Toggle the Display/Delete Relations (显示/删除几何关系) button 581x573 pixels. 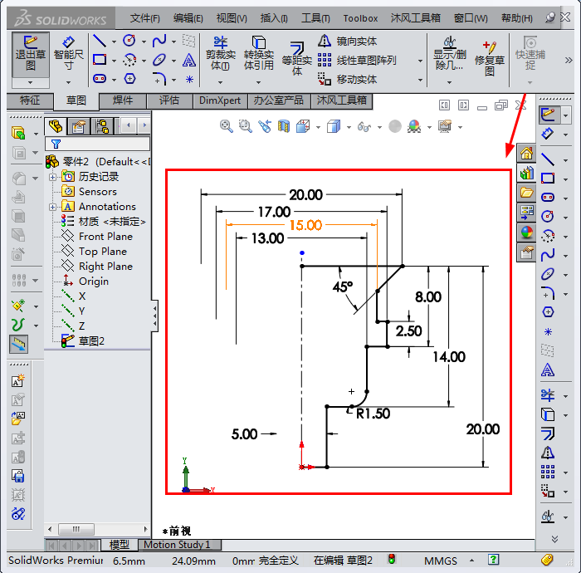pos(450,53)
